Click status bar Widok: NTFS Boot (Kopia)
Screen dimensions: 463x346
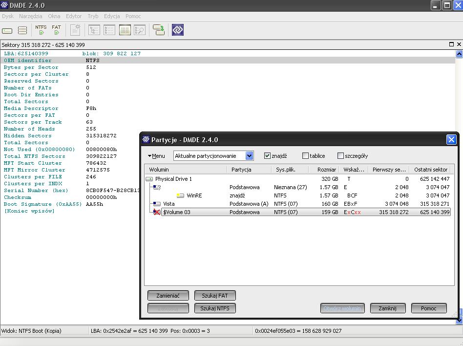pos(31,331)
